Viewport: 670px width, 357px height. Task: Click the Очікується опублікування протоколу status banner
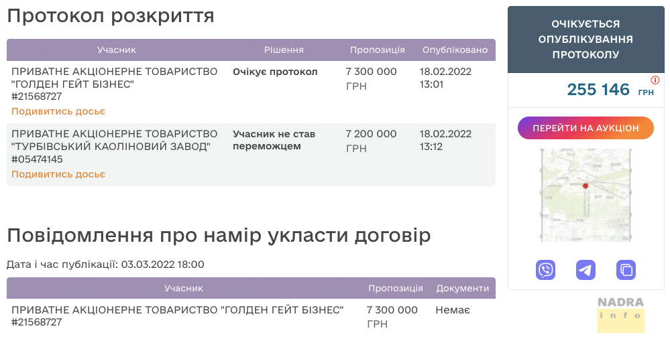coord(585,40)
